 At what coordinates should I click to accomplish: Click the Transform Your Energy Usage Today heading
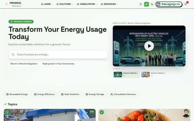tap(58, 33)
